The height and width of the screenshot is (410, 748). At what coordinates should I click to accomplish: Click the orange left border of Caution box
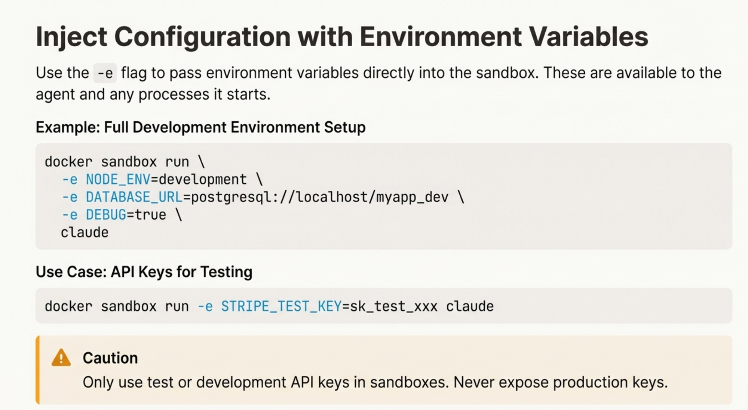(38, 370)
